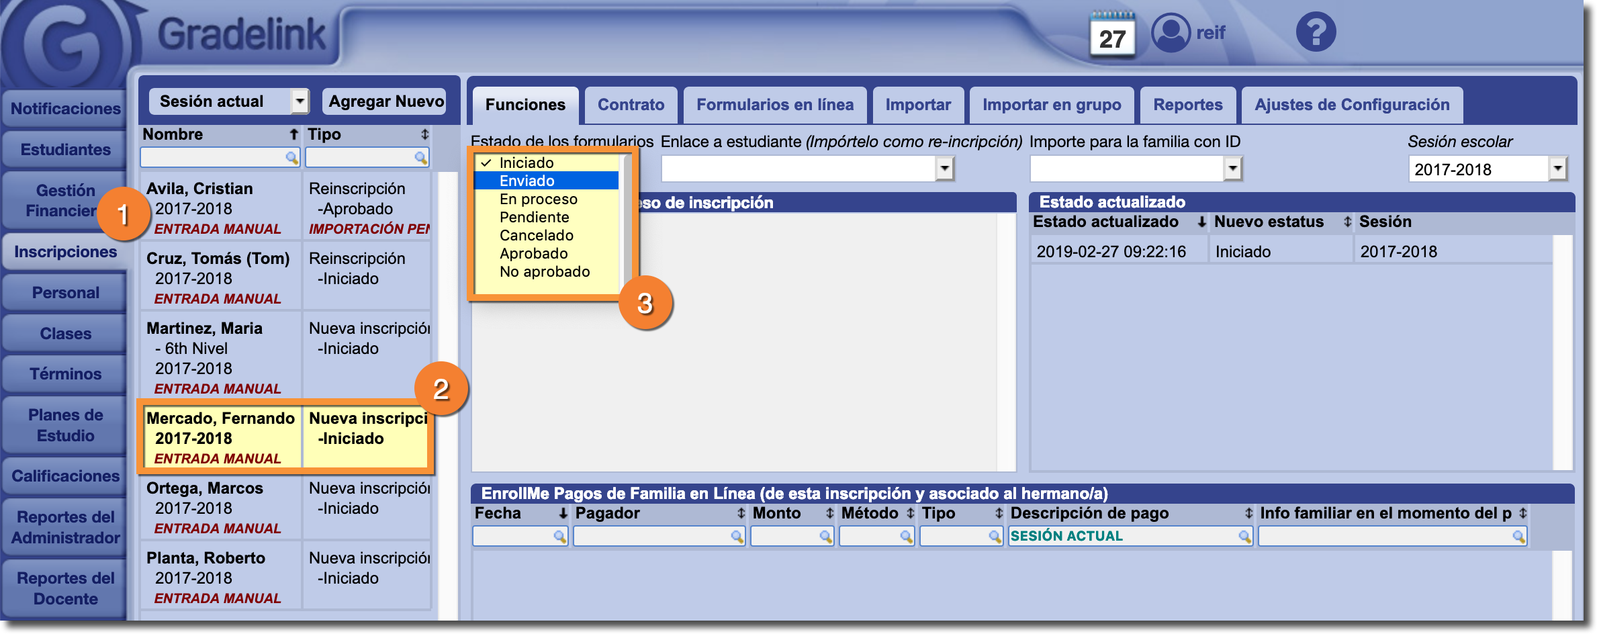
Task: Sort by Estado actualizado column arrow
Action: (x=1201, y=222)
